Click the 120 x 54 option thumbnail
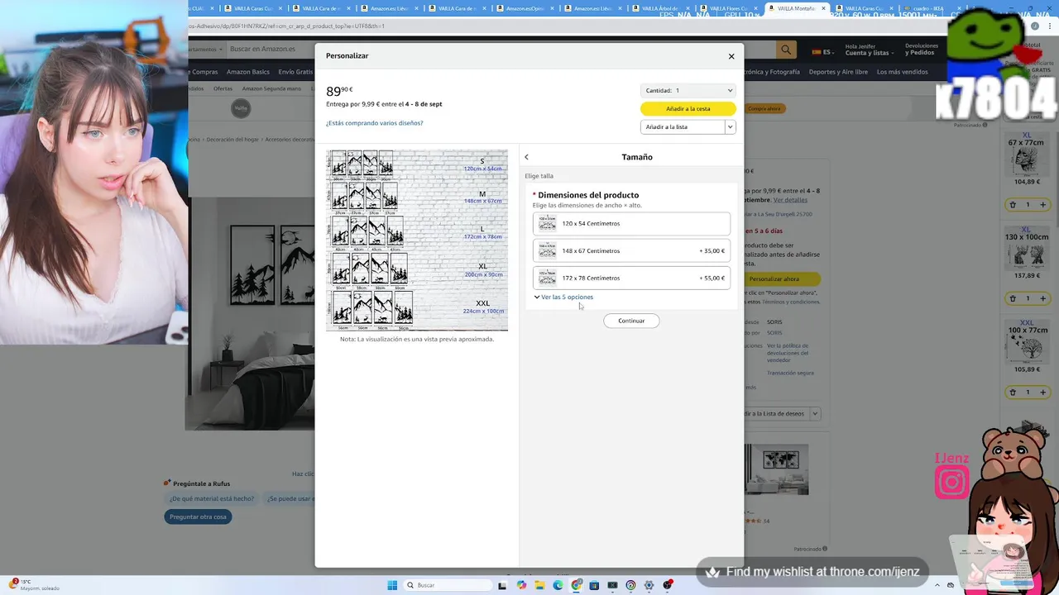 tap(547, 223)
